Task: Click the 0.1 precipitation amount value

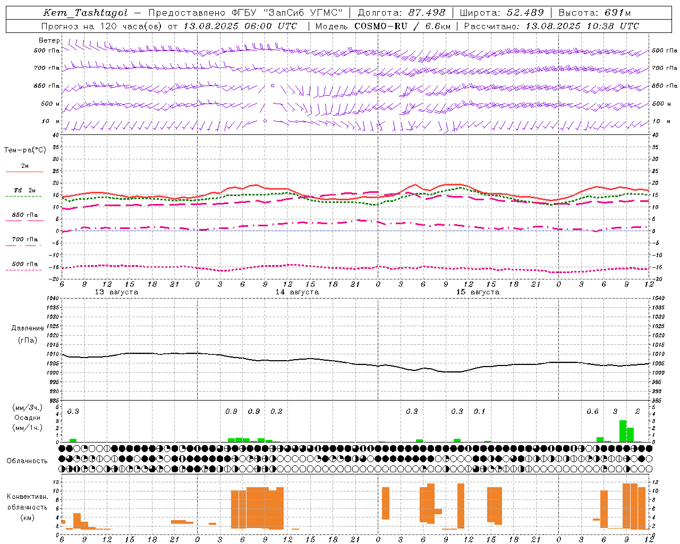Action: 480,411
